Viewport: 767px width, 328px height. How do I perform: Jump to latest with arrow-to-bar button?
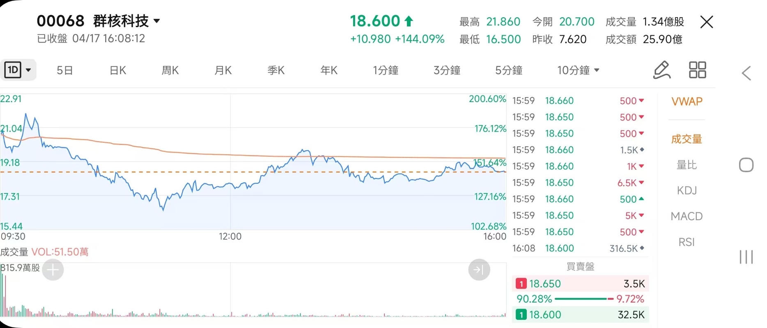479,270
